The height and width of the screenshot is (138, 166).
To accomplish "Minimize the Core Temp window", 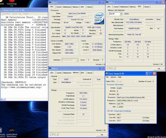I will [x=147, y=74].
